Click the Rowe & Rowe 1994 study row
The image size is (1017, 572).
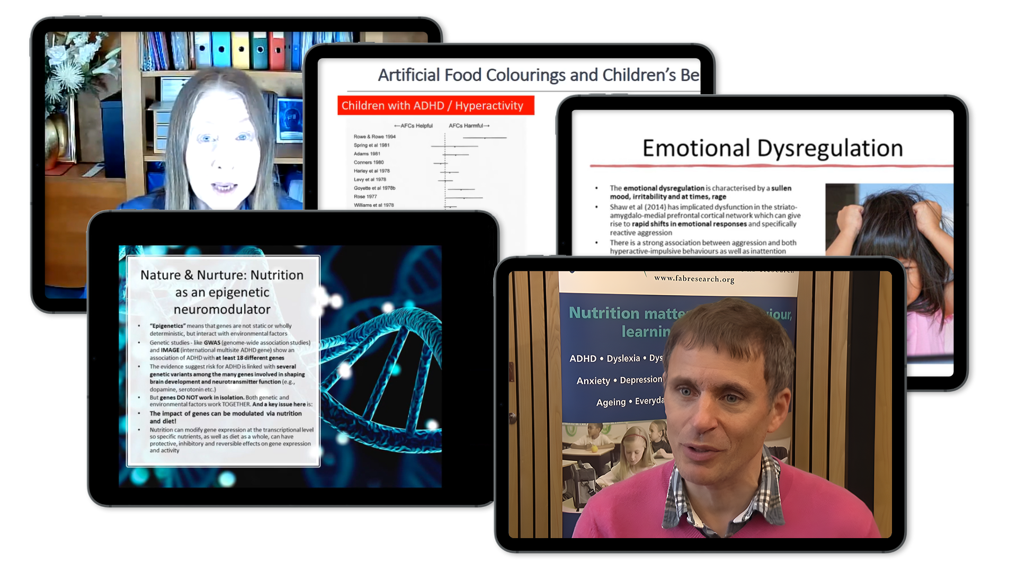375,137
